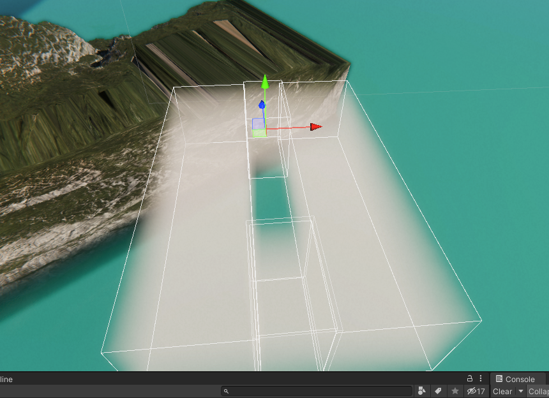Screen dimensions: 549x398
Task: Select the favorites star filter icon
Action: (x=455, y=391)
